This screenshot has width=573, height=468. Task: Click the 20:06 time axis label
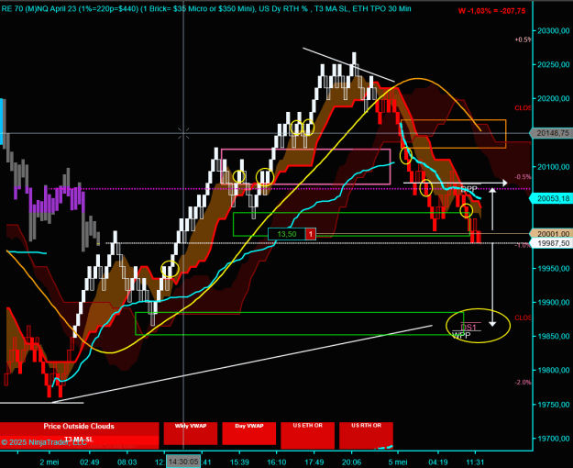(351, 462)
